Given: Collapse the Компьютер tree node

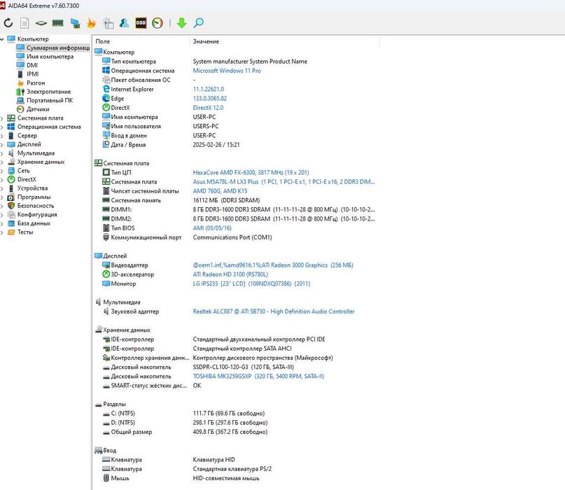Looking at the screenshot, I should point(2,39).
